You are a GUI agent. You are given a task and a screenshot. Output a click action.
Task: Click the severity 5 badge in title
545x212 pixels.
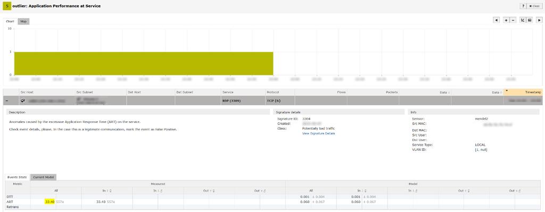[x=7, y=6]
